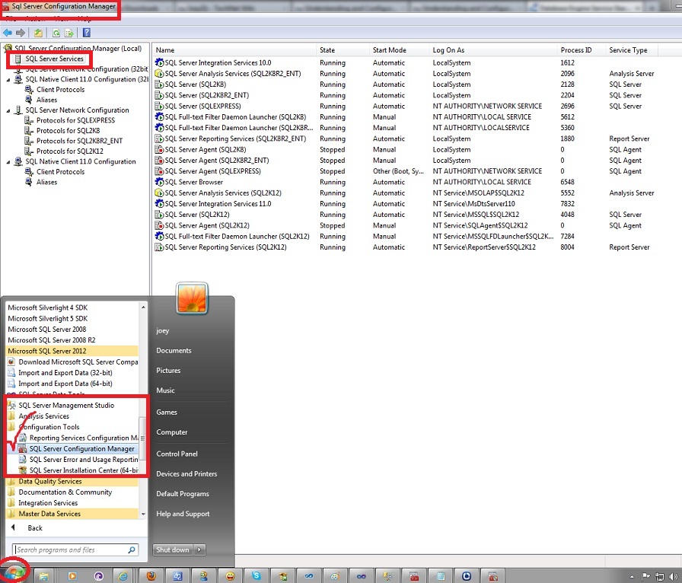Open Firefox from the taskbar
682x583 pixels.
(x=151, y=576)
